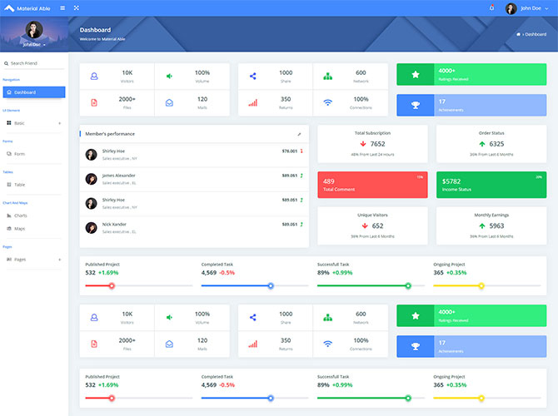
Task: Click the lower Completed Task blue slider handle
Action: [x=271, y=399]
